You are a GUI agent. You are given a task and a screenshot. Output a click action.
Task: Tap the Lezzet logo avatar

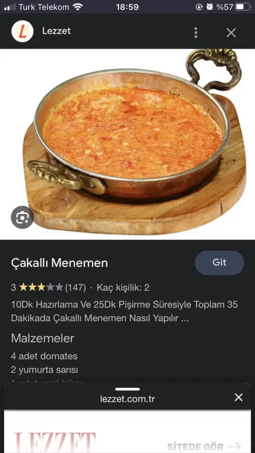click(22, 31)
